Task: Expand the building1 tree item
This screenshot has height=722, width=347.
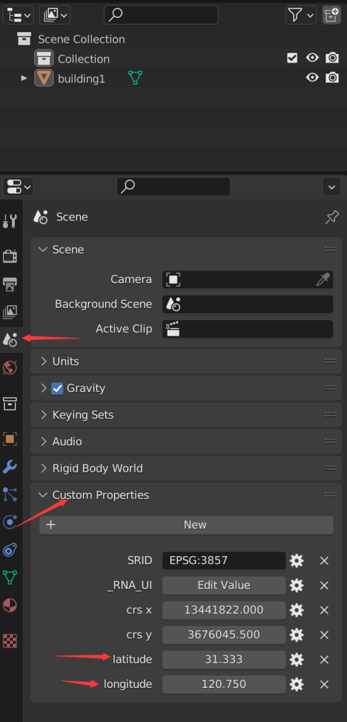Action: (x=24, y=78)
